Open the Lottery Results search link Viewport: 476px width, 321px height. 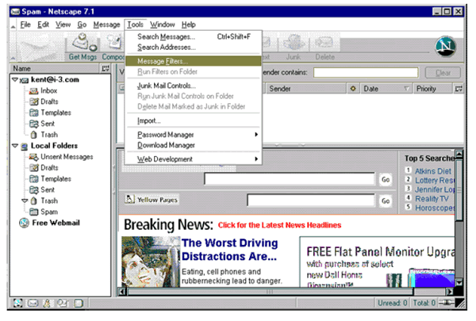pyautogui.click(x=435, y=181)
